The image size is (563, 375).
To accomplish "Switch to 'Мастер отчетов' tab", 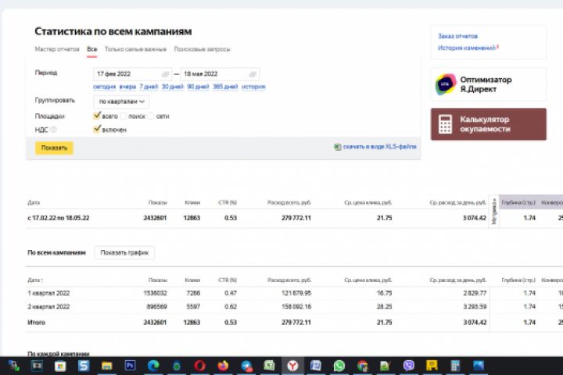I will click(57, 49).
